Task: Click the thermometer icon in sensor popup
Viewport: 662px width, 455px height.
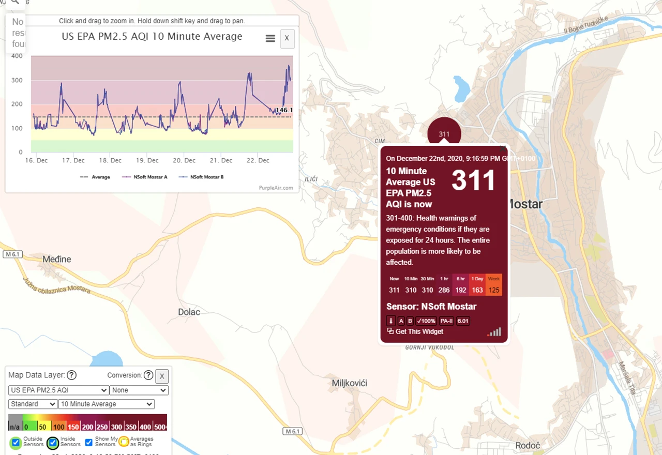Action: [391, 321]
